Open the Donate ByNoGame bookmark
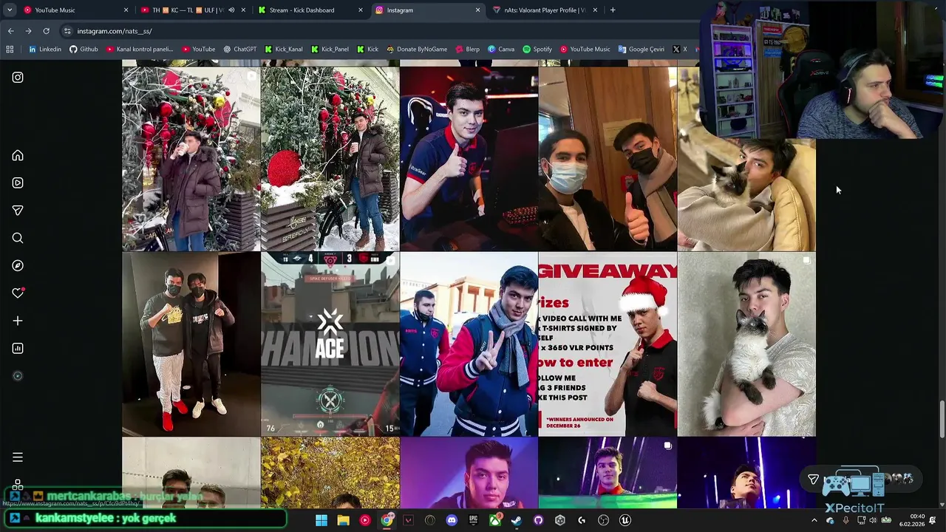 coord(416,50)
